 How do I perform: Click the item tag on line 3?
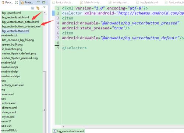point(68,18)
